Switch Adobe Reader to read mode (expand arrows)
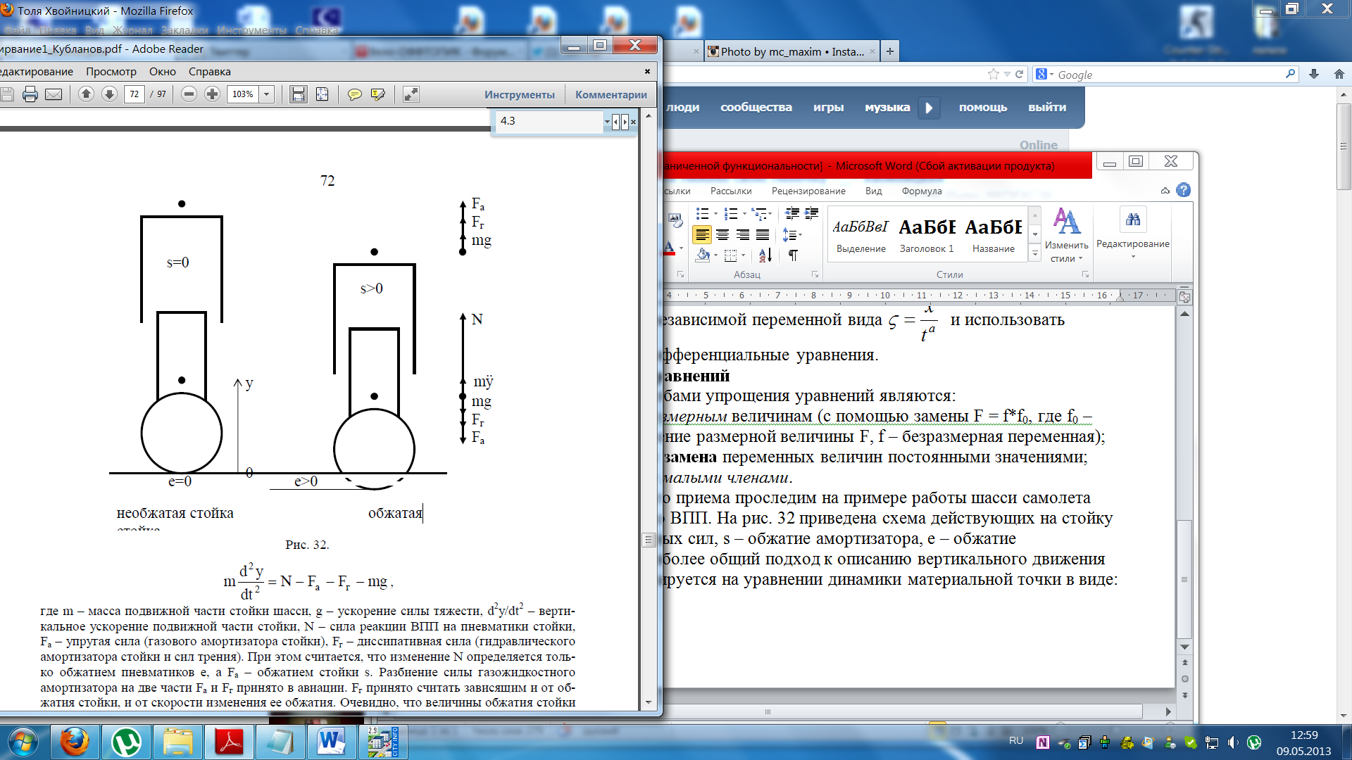The image size is (1352, 760). point(411,94)
